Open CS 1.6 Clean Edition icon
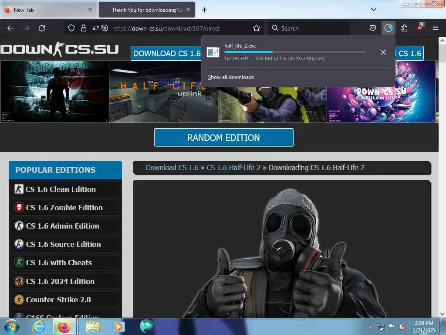The width and height of the screenshot is (446, 335). click(x=19, y=189)
